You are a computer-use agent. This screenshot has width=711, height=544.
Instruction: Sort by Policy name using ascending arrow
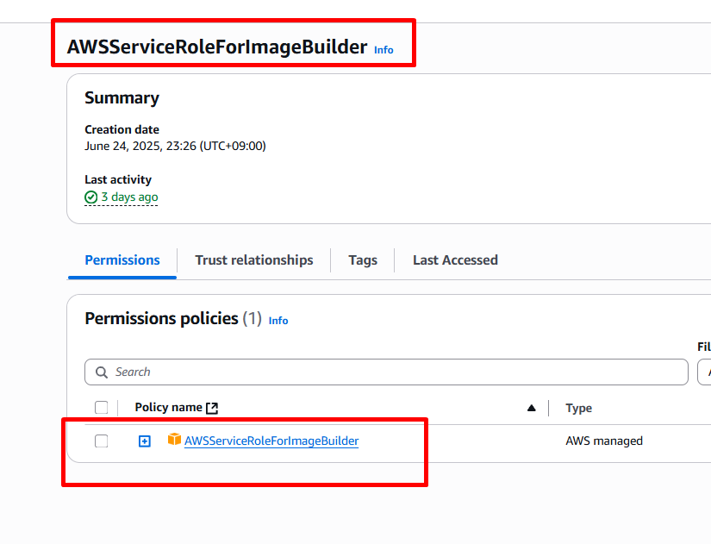pyautogui.click(x=532, y=408)
